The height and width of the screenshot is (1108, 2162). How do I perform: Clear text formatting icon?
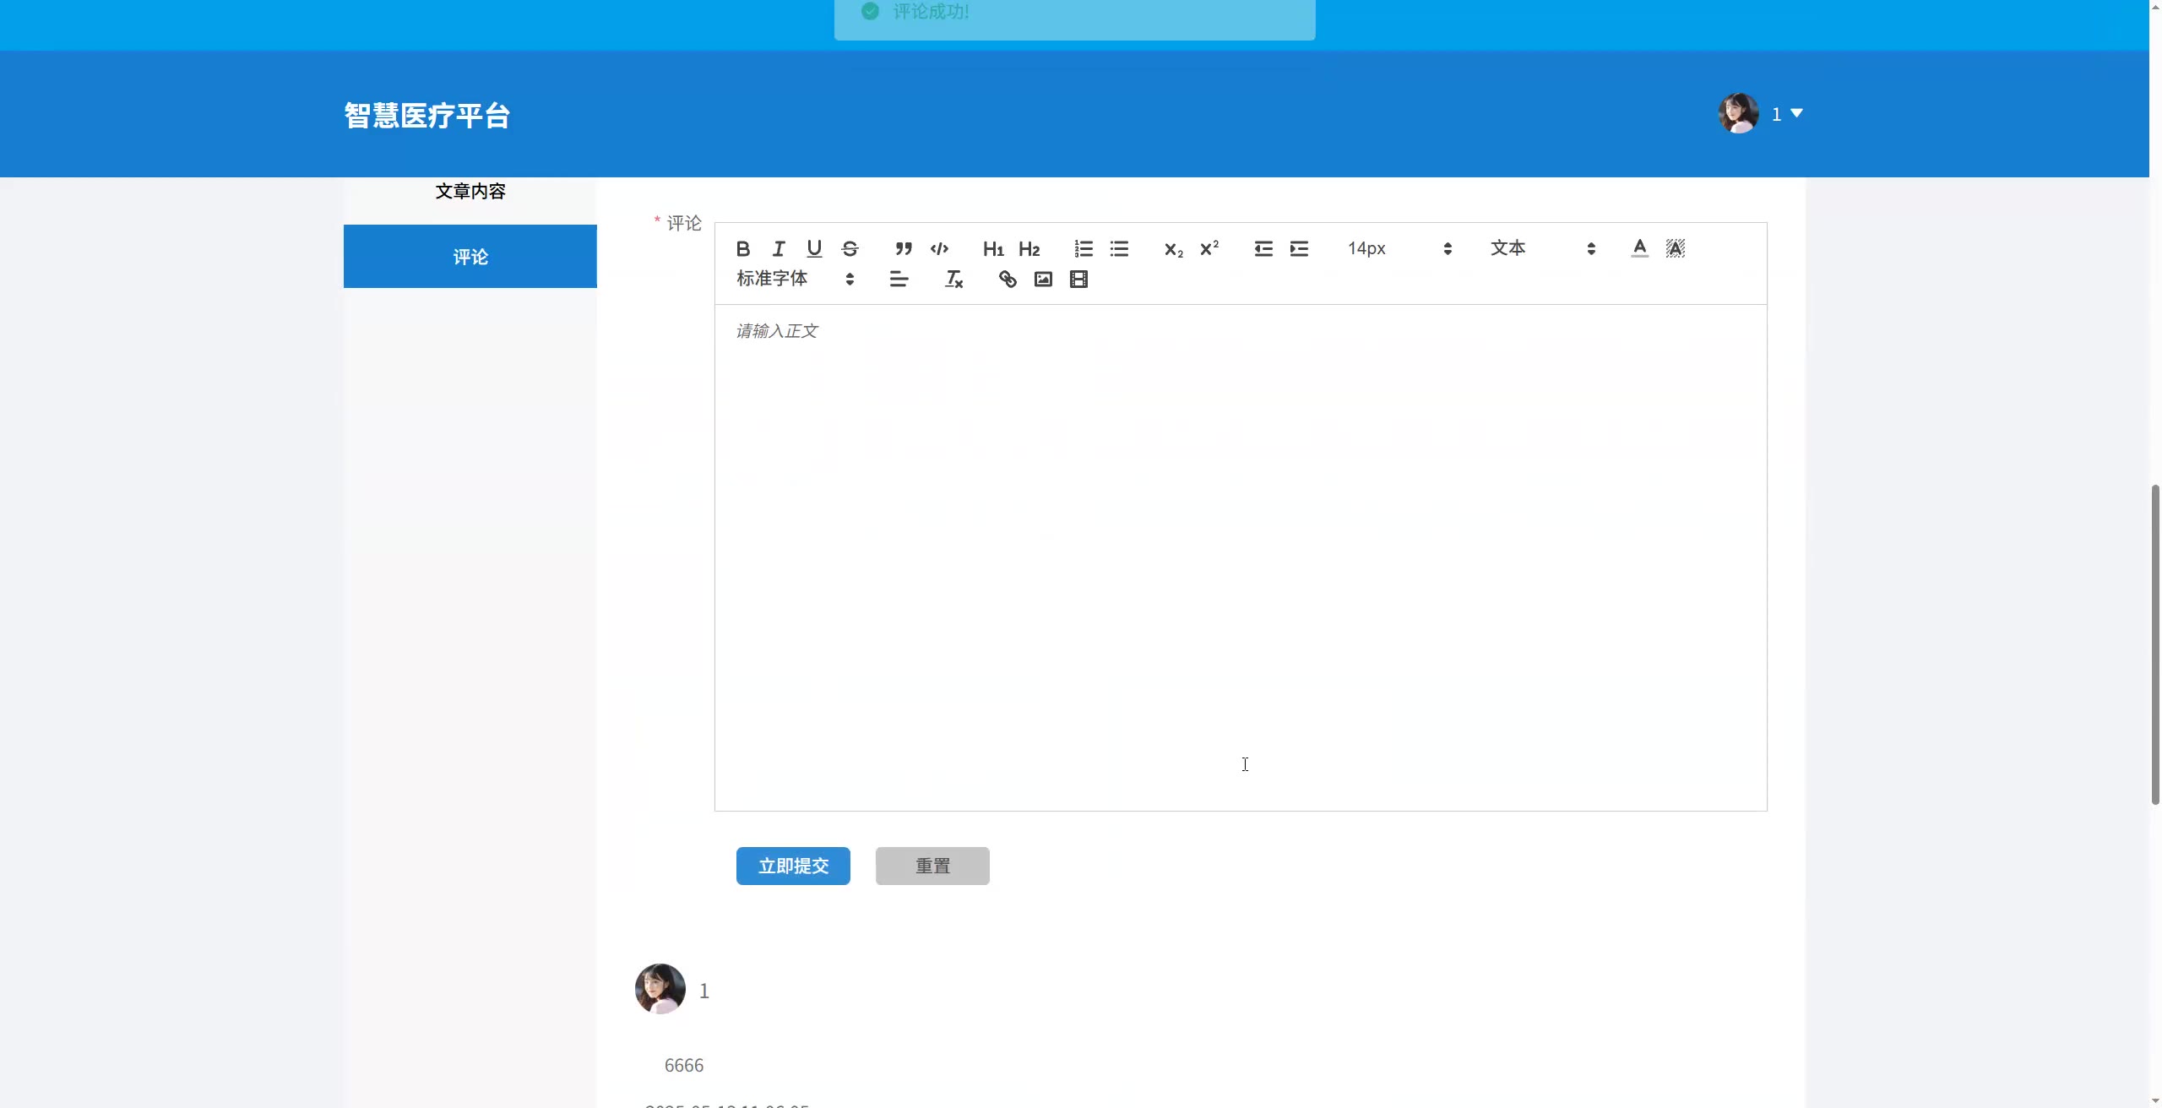[x=953, y=280]
